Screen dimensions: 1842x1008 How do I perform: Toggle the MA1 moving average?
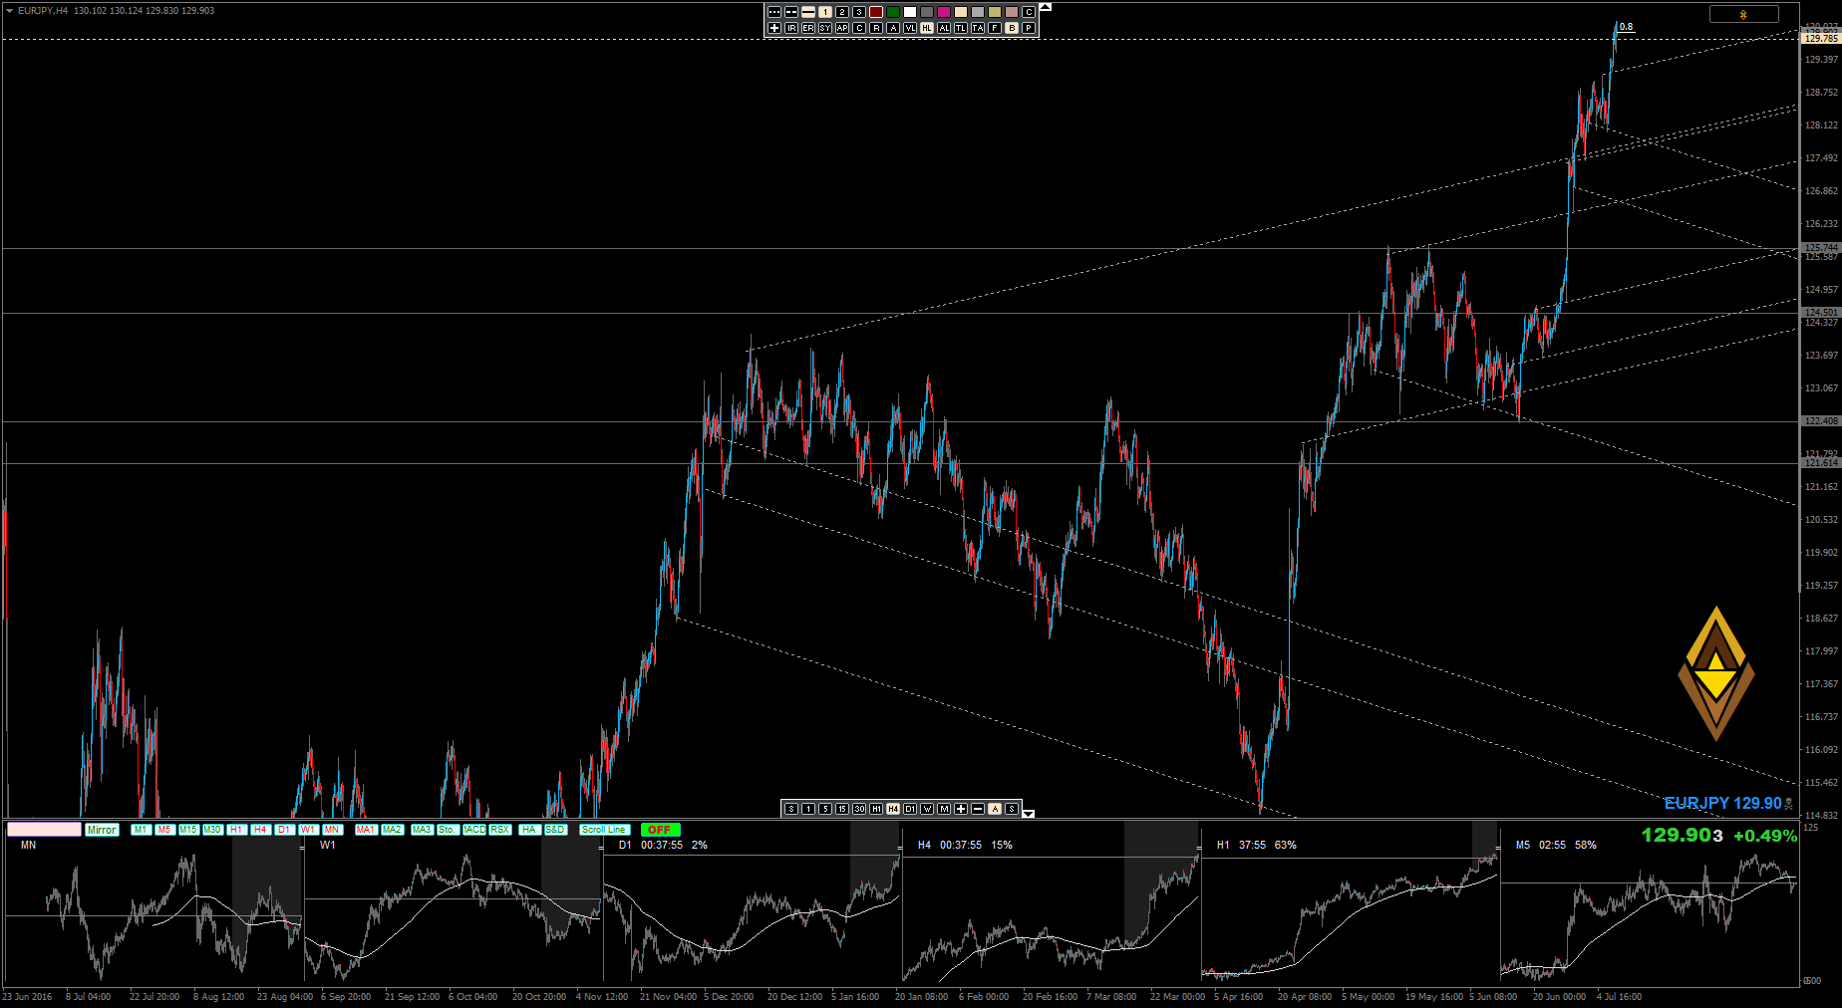click(x=366, y=830)
